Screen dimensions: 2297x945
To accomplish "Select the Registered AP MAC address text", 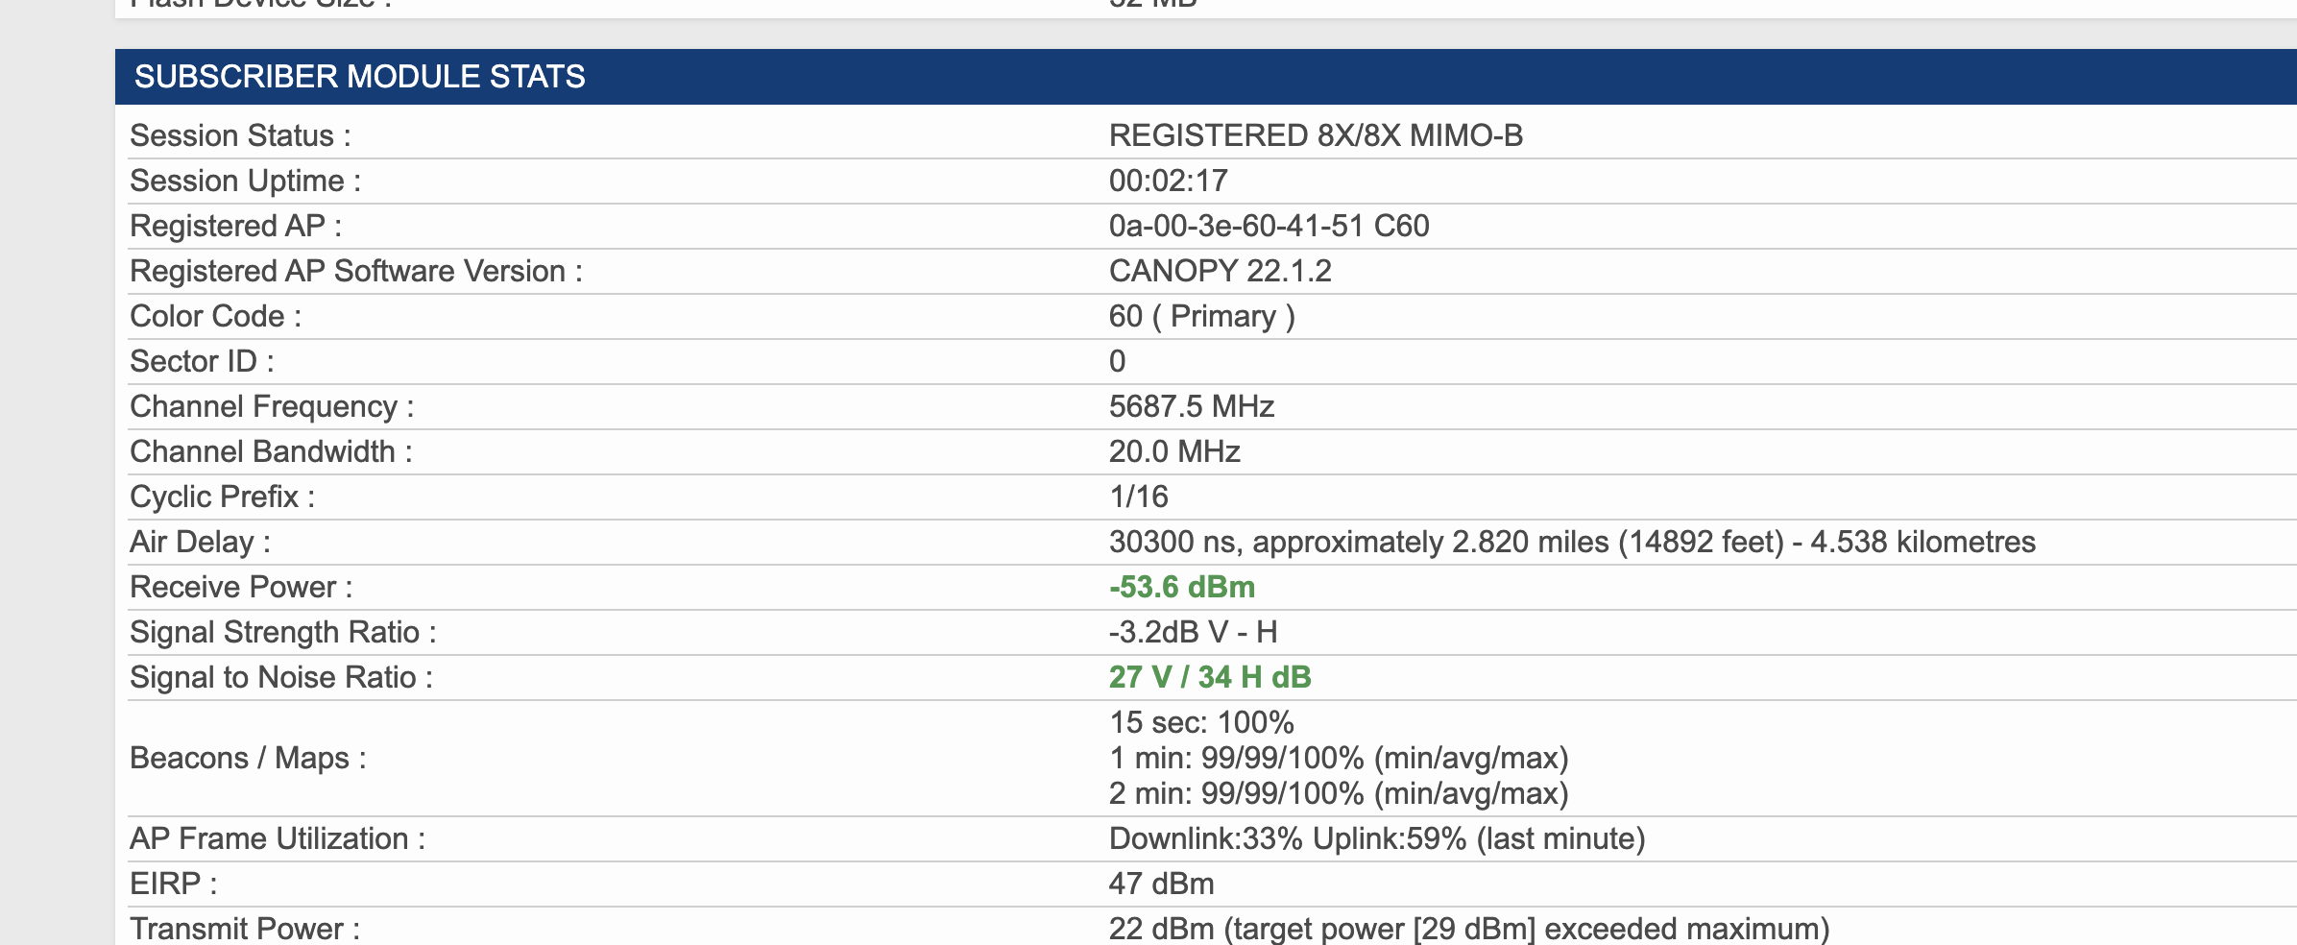I will [1236, 226].
